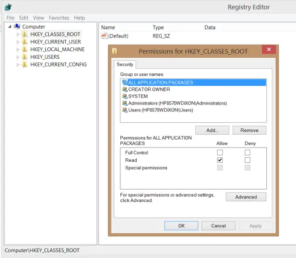Select the HKEY_USERS folder icon
The image size is (296, 258).
click(x=25, y=57)
